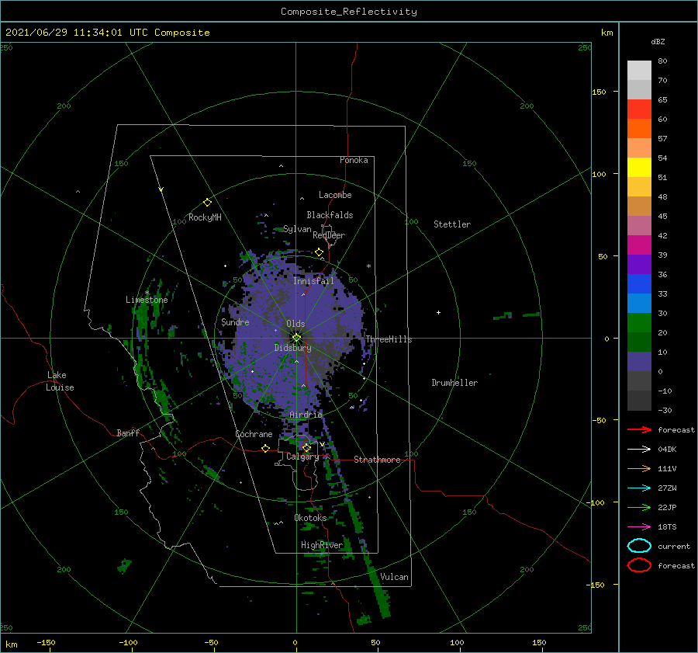Click the Didsbury town label

(x=293, y=348)
